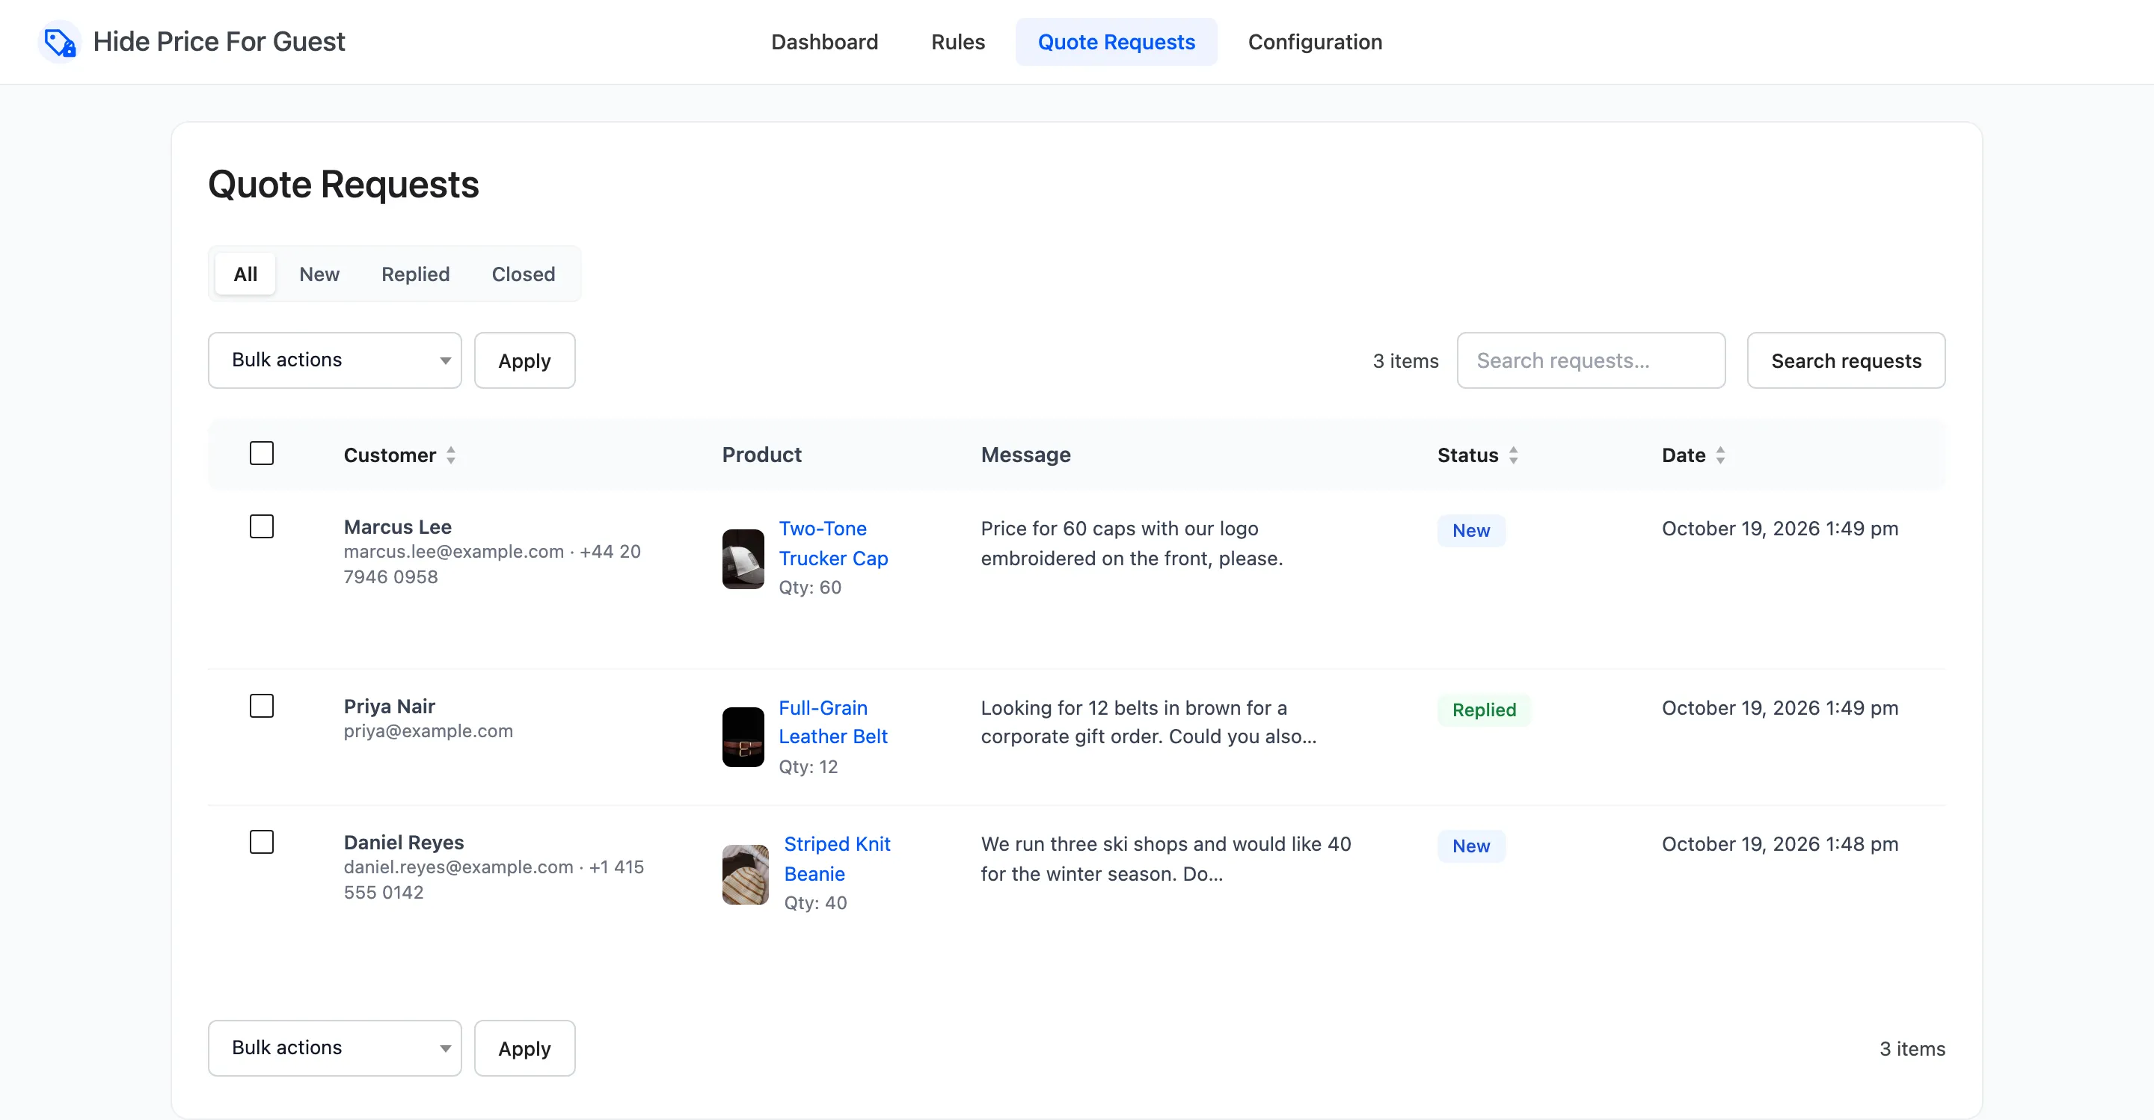The width and height of the screenshot is (2154, 1120).
Task: Click the message about three ski shops
Action: 1166,858
